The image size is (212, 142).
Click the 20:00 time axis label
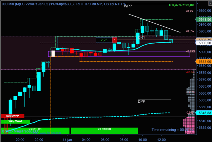(20, 140)
